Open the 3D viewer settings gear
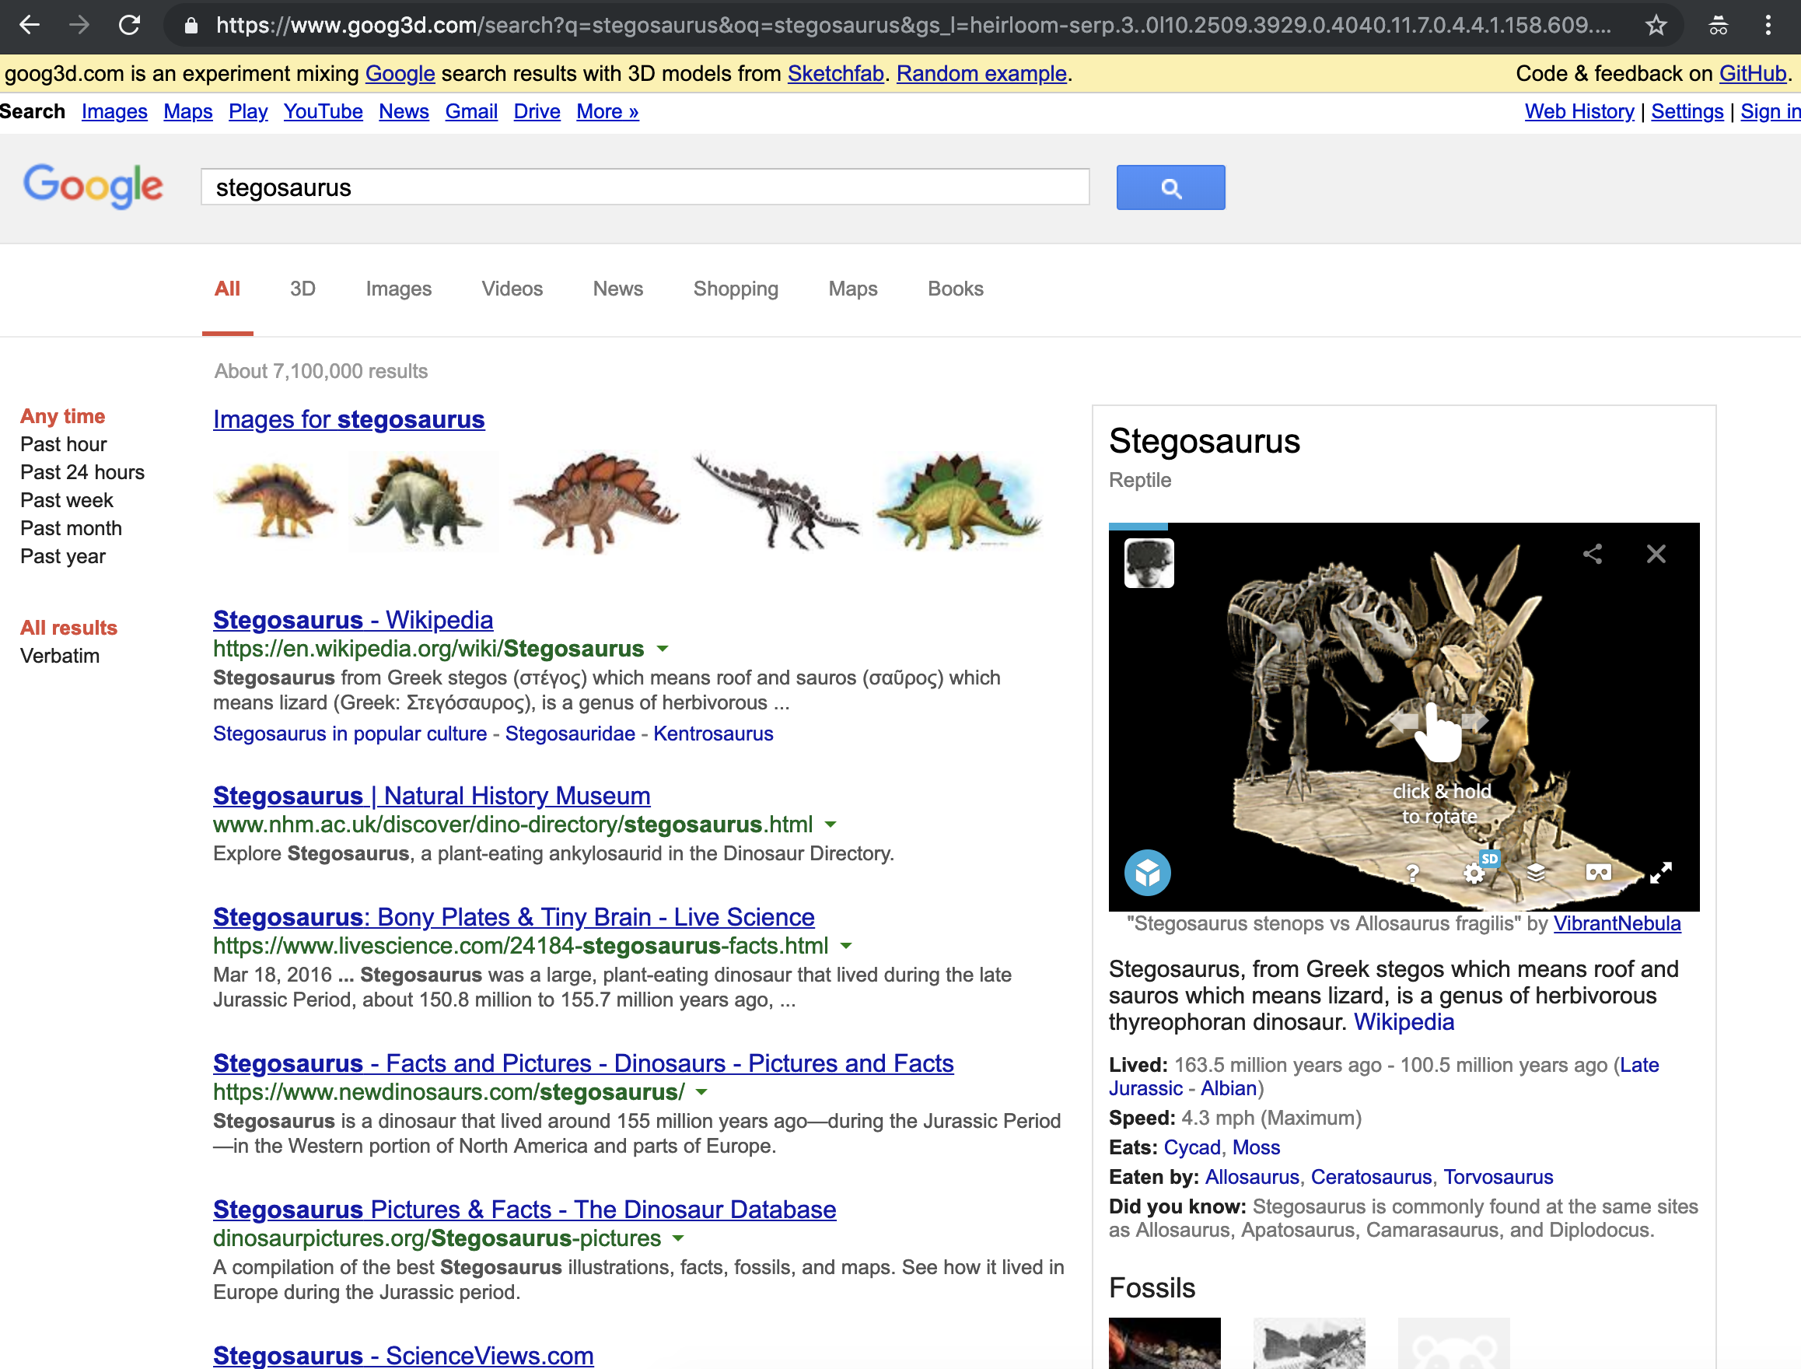1801x1369 pixels. tap(1474, 874)
